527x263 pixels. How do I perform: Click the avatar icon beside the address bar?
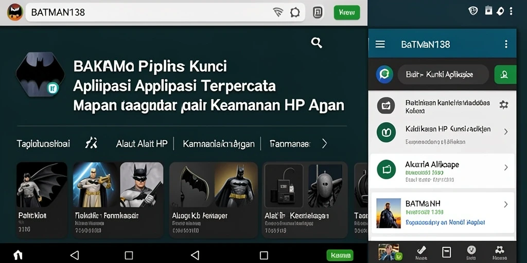click(15, 12)
